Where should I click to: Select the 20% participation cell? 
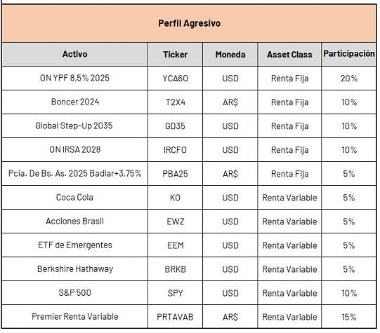pyautogui.click(x=348, y=78)
